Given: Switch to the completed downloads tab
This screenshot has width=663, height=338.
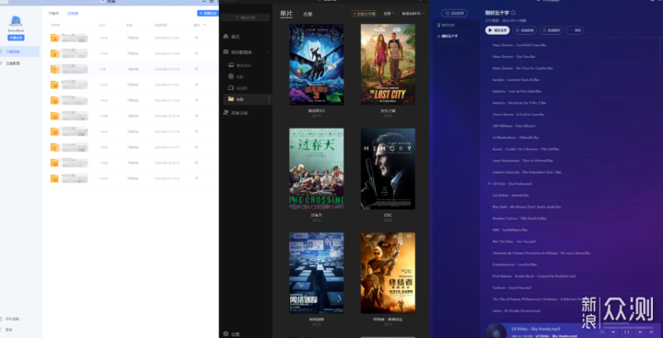Looking at the screenshot, I should pos(73,14).
